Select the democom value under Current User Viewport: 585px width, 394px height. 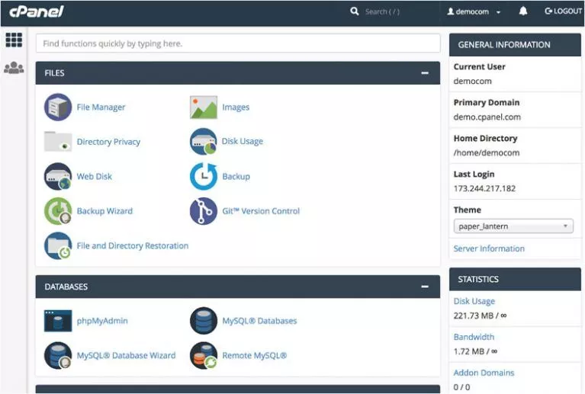(x=473, y=82)
